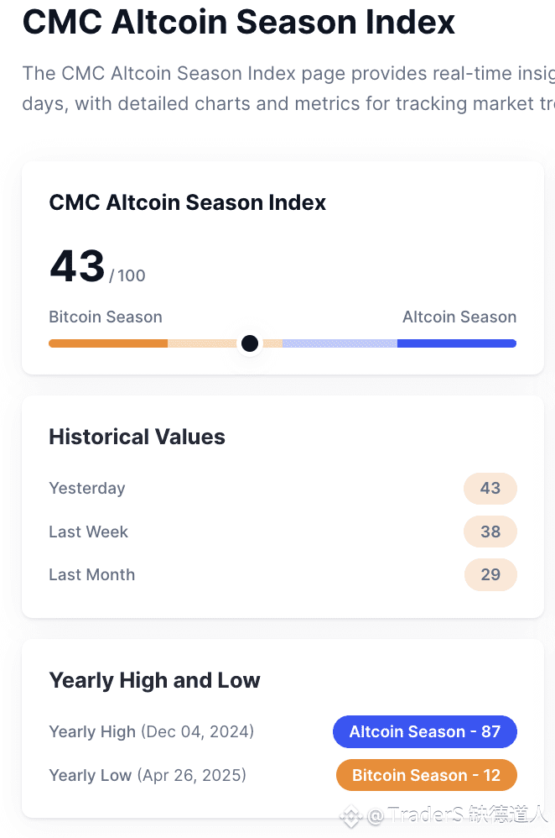555x838 pixels.
Task: Click the main page title at the top
Action: point(239,22)
